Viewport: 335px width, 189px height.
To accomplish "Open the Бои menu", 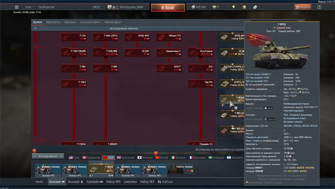I will 28,7.
